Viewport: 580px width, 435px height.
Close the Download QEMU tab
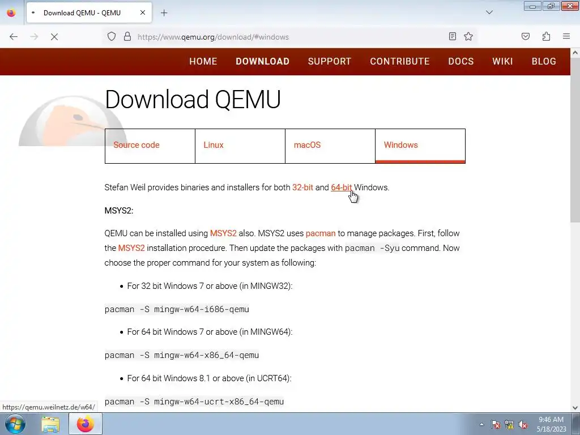(x=142, y=13)
